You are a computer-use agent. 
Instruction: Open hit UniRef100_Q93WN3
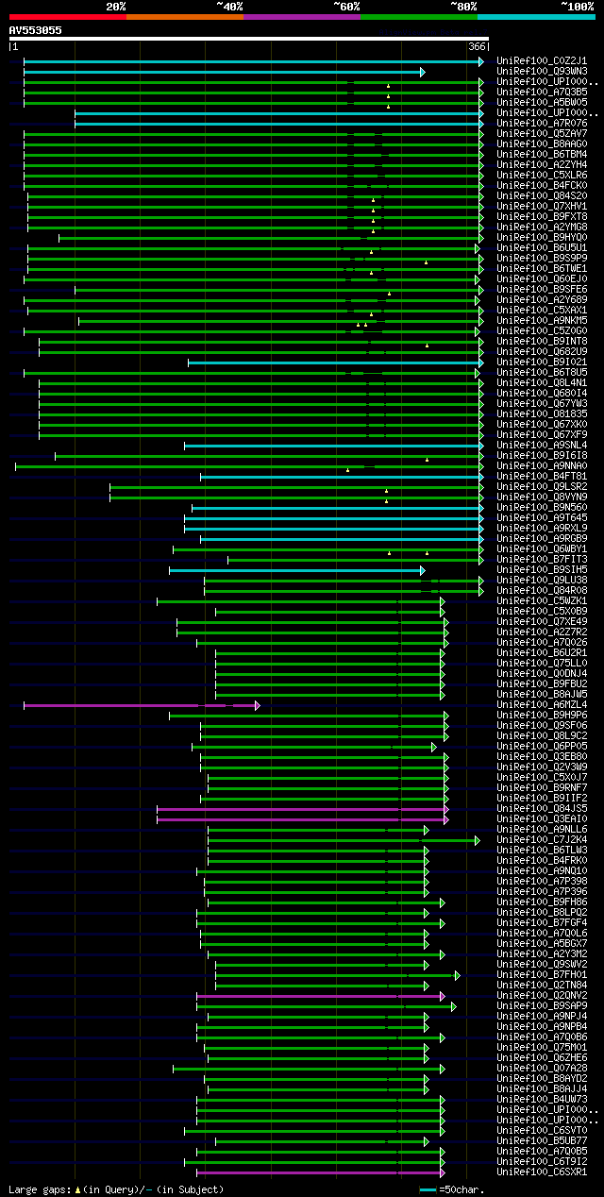pyautogui.click(x=542, y=72)
